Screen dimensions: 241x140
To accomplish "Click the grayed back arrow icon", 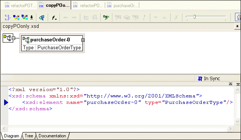I will [x=65, y=18].
